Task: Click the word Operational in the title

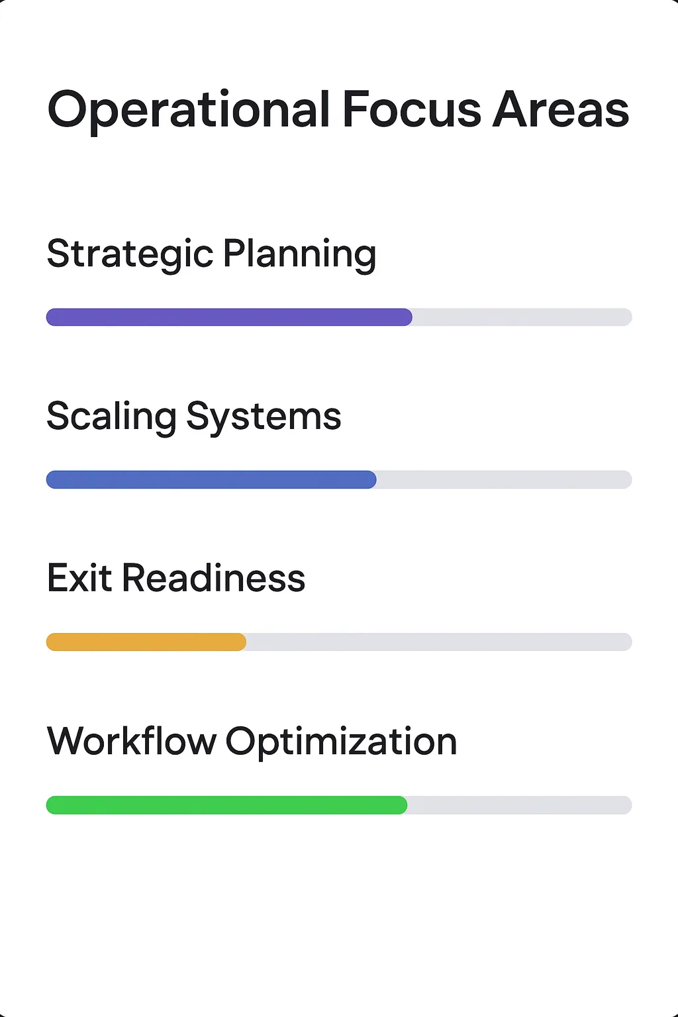Action: [x=189, y=111]
